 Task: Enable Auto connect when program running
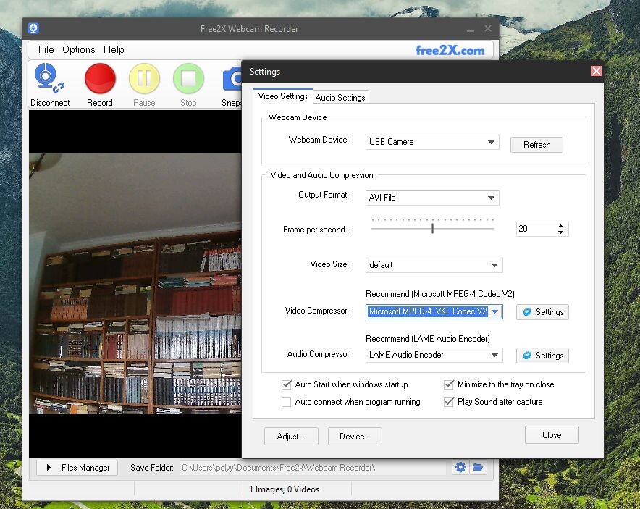[x=287, y=402]
